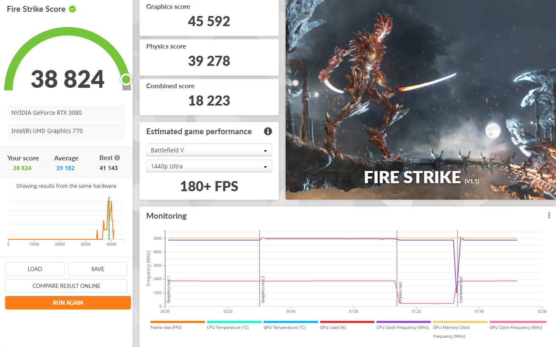The height and width of the screenshot is (347, 556).
Task: Toggle GPU Temperature legend entry
Action: [x=291, y=325]
